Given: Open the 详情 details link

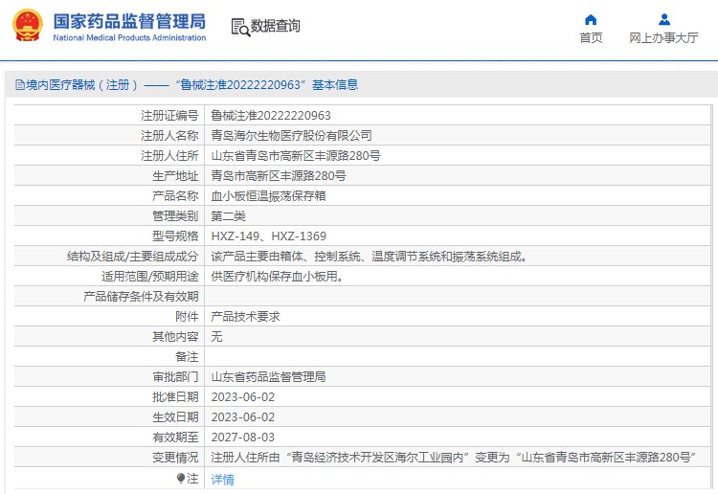Looking at the screenshot, I should 222,479.
